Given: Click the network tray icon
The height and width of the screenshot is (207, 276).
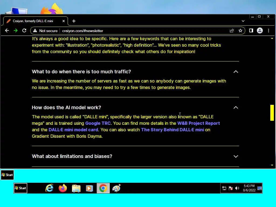Looking at the screenshot, I should pos(224,188).
